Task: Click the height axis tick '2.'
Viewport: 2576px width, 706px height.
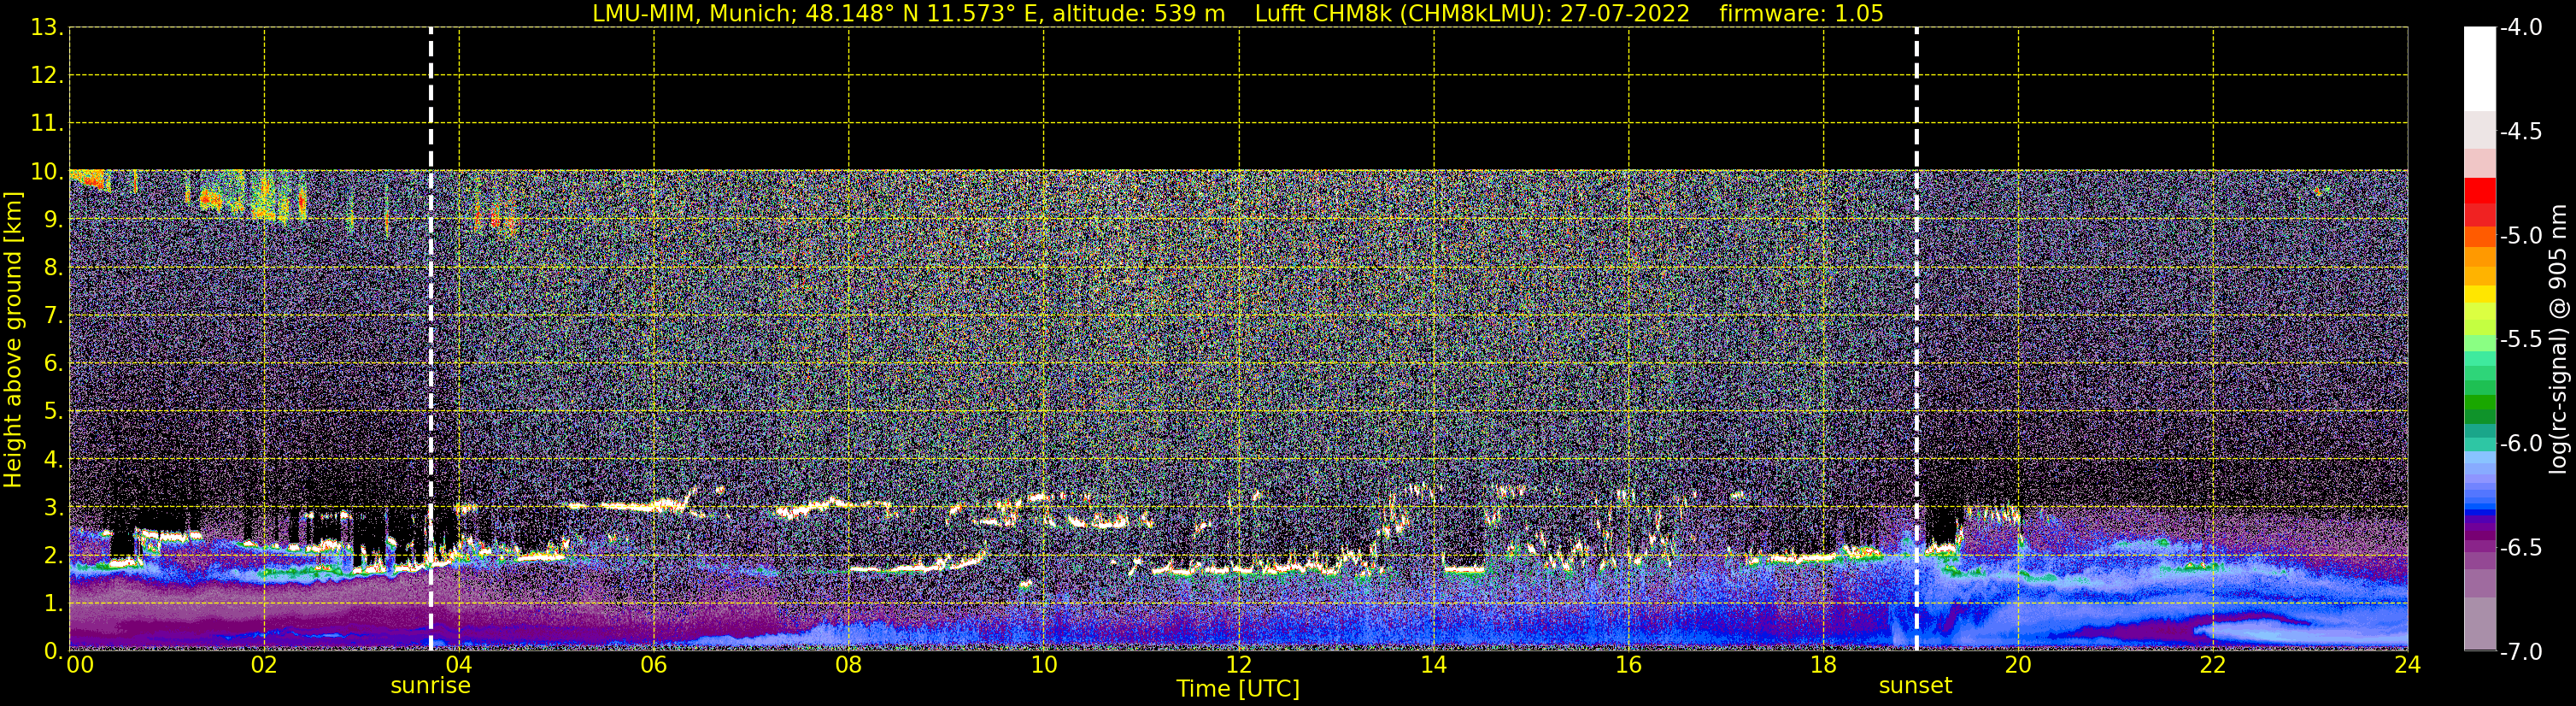Action: [x=54, y=556]
